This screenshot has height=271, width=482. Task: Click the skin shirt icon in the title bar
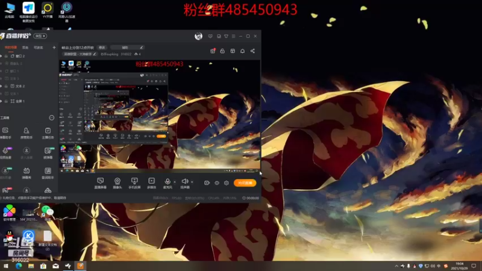[x=227, y=36]
